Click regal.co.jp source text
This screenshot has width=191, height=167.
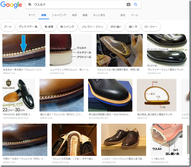click(142, 118)
